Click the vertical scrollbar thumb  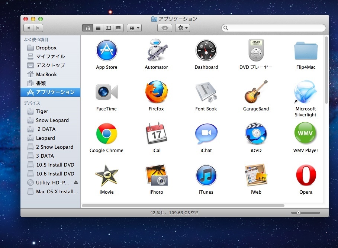326,70
